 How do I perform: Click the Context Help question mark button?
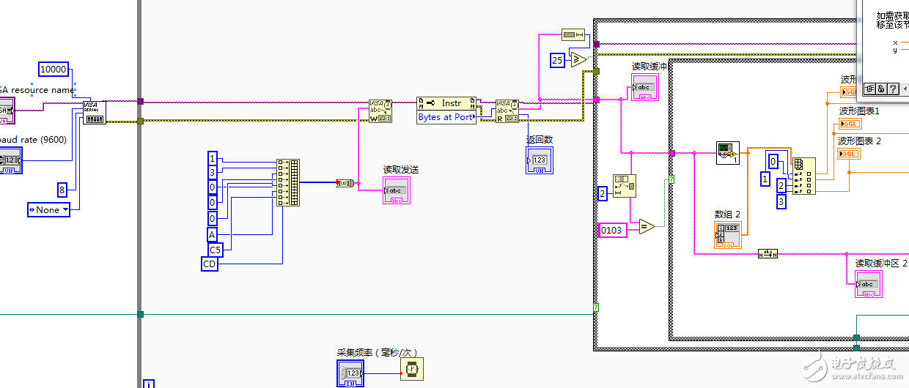pos(893,88)
